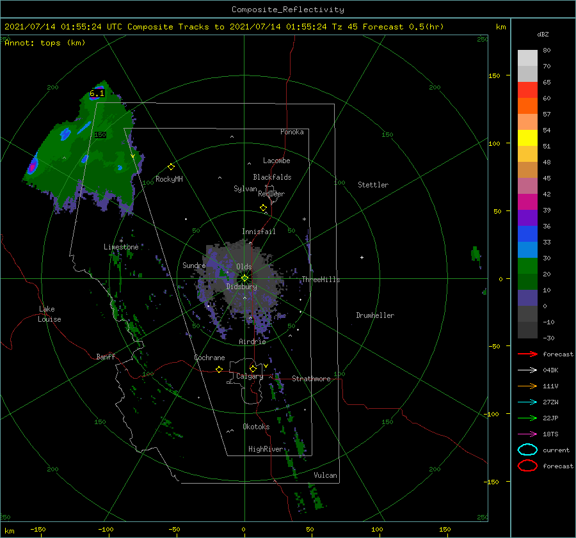Select the Lacombe label
Image resolution: width=576 pixels, height=538 pixels.
(276, 161)
